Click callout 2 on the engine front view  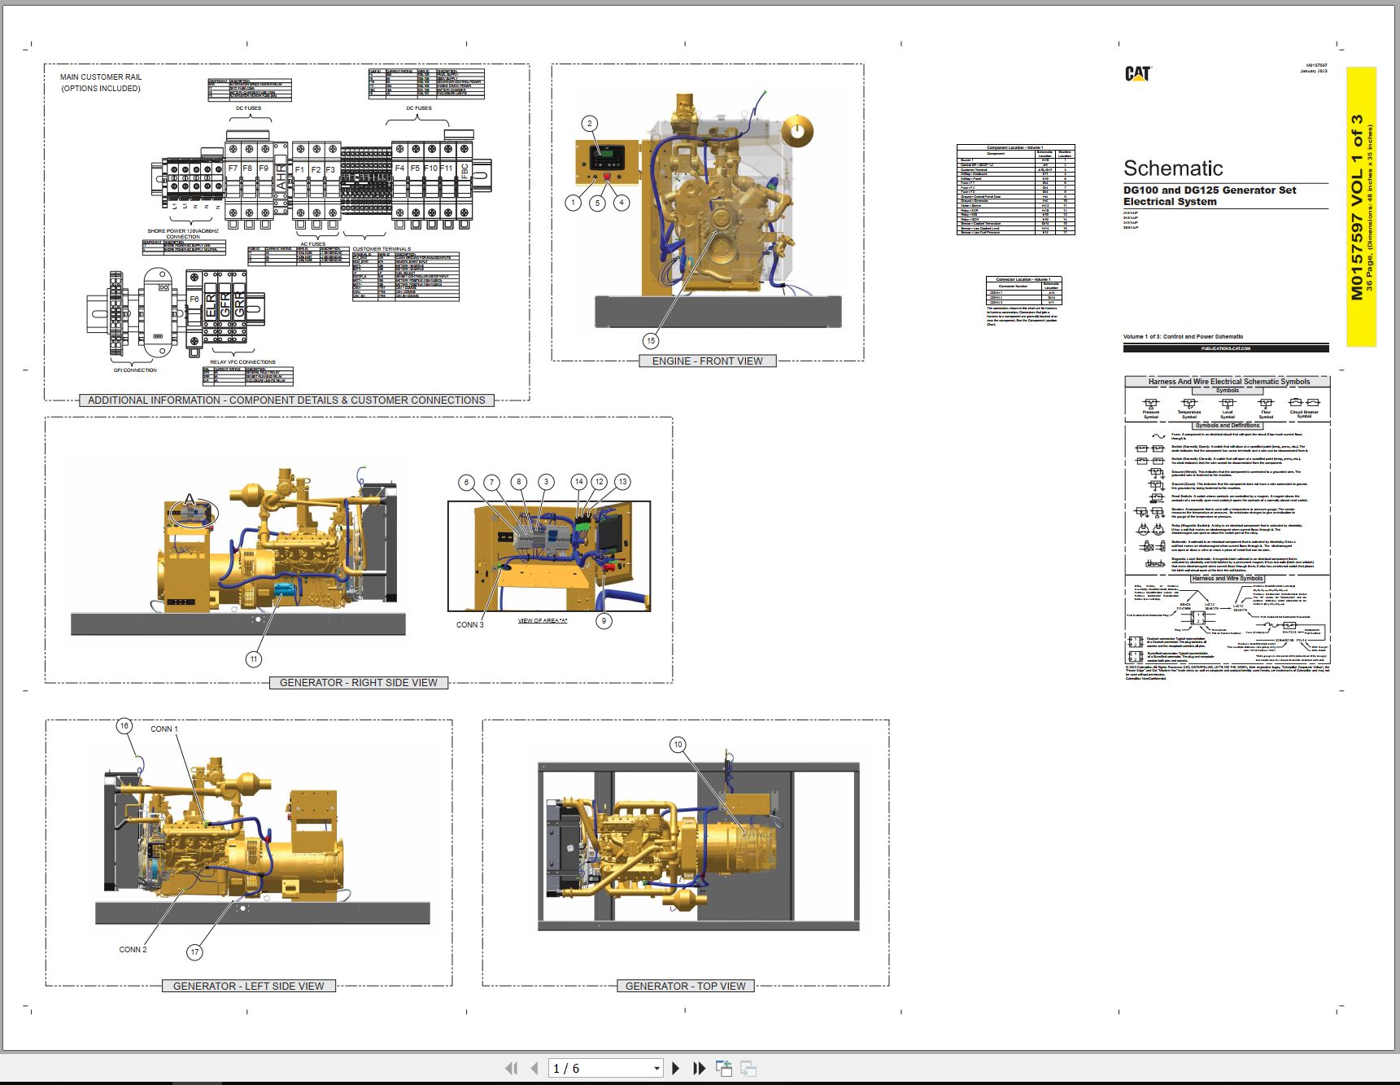coord(590,124)
